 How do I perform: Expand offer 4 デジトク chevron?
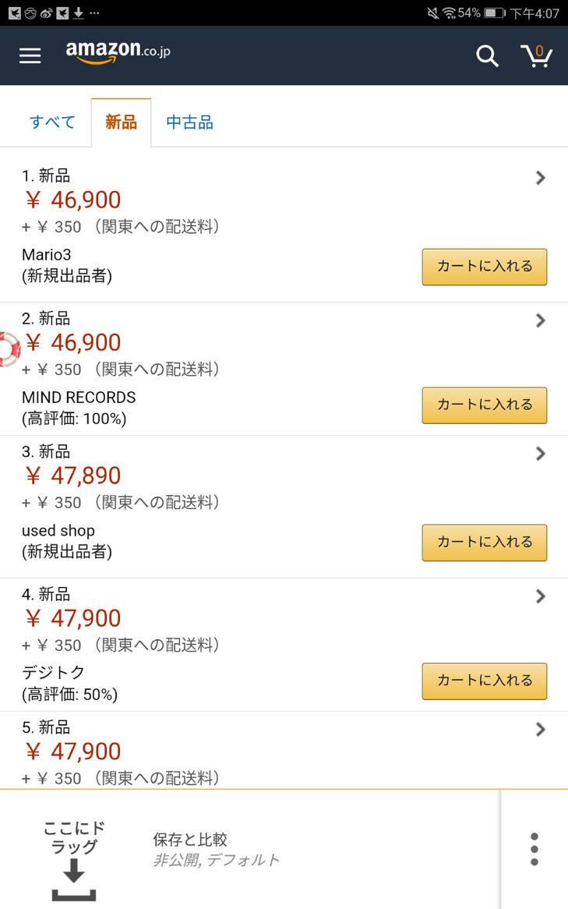pos(540,596)
